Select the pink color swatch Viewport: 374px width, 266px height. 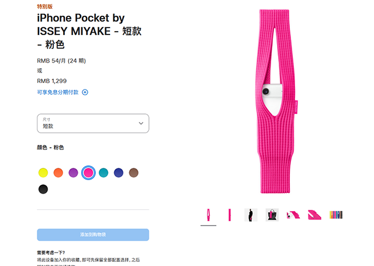coord(88,172)
